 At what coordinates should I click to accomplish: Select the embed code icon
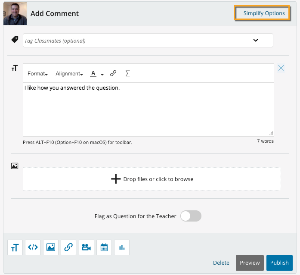[x=33, y=247]
